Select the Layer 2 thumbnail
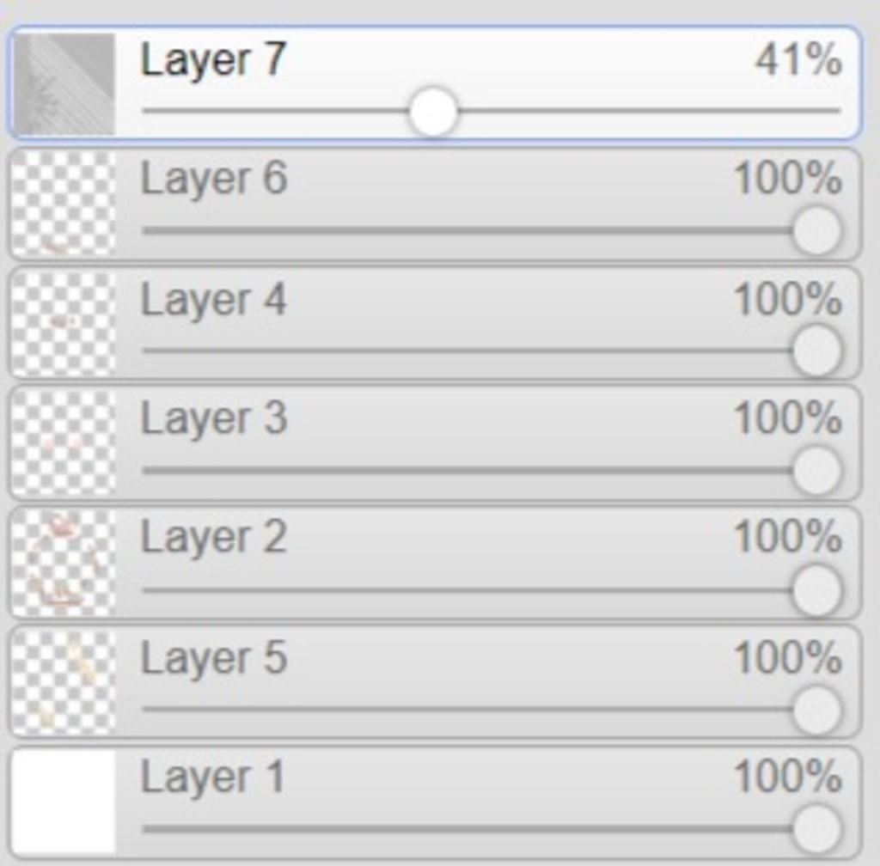The height and width of the screenshot is (866, 880). (64, 563)
